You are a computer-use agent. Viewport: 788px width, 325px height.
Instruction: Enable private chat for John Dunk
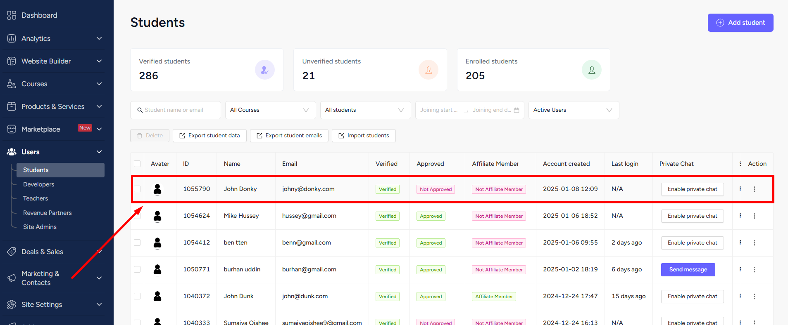point(693,297)
